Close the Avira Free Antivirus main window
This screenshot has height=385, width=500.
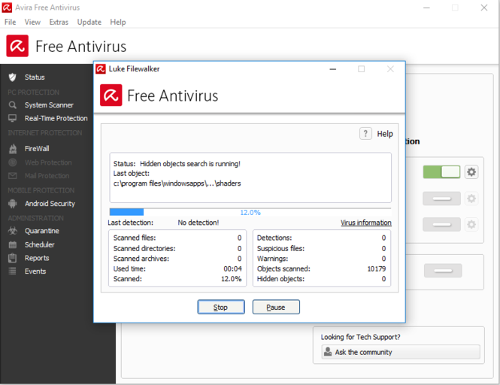click(484, 8)
